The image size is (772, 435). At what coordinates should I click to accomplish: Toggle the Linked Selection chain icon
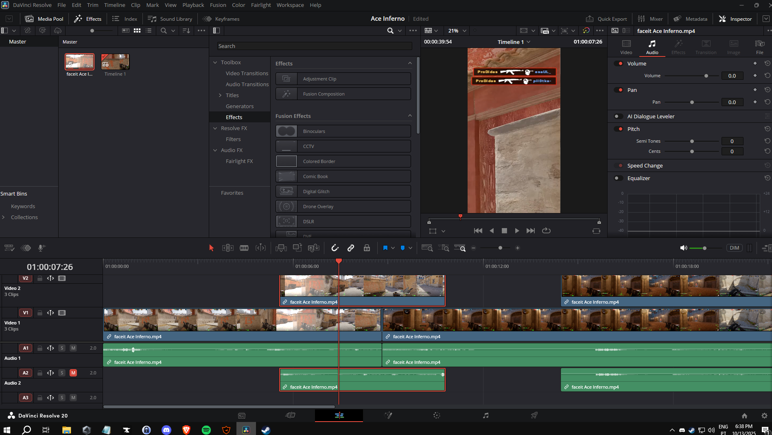pos(350,248)
